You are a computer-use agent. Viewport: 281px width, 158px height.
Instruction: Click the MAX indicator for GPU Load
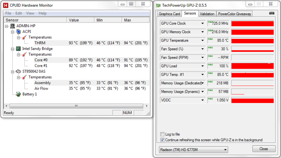coord(210,64)
